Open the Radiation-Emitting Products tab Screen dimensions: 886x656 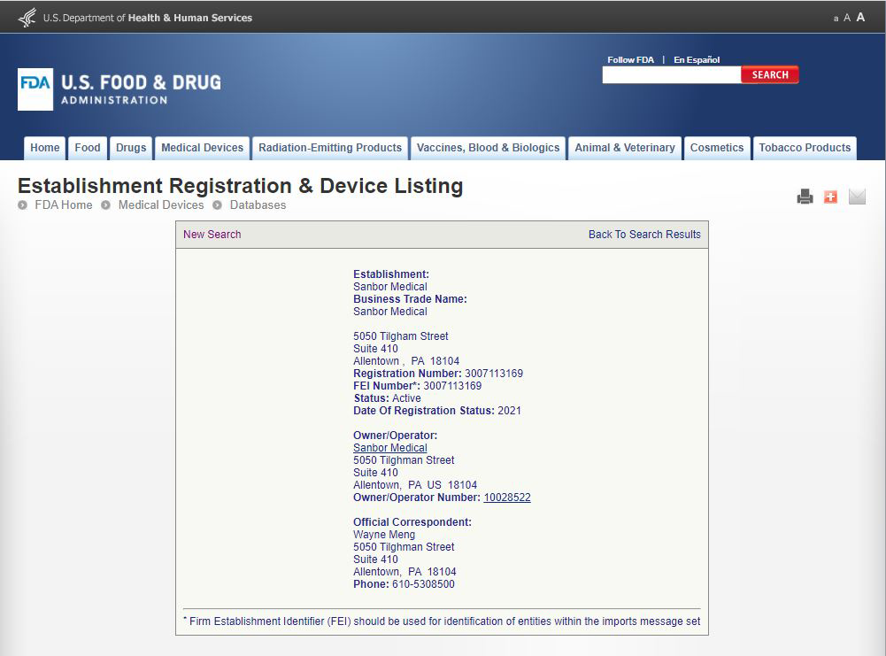pos(330,148)
